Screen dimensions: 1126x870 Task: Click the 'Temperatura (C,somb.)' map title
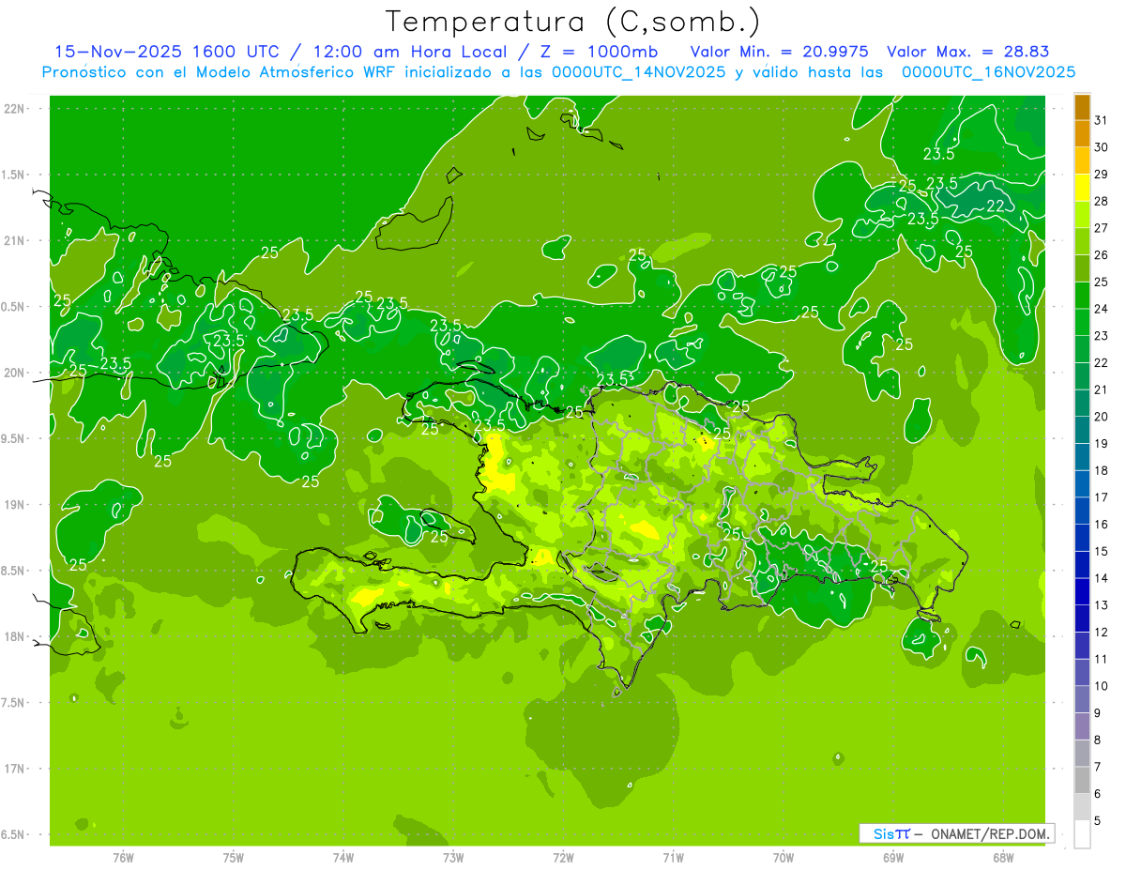[573, 22]
